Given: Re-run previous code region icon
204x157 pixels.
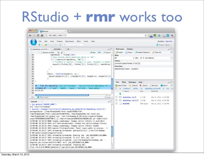Looking at the screenshot, I should [x=99, y=52].
